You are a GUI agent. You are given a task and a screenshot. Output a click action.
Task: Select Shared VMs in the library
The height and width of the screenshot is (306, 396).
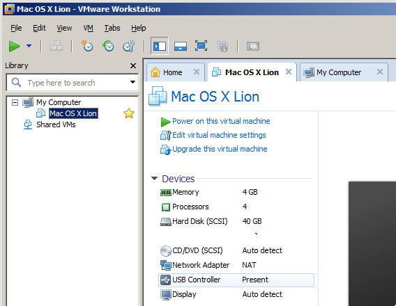[x=56, y=124]
